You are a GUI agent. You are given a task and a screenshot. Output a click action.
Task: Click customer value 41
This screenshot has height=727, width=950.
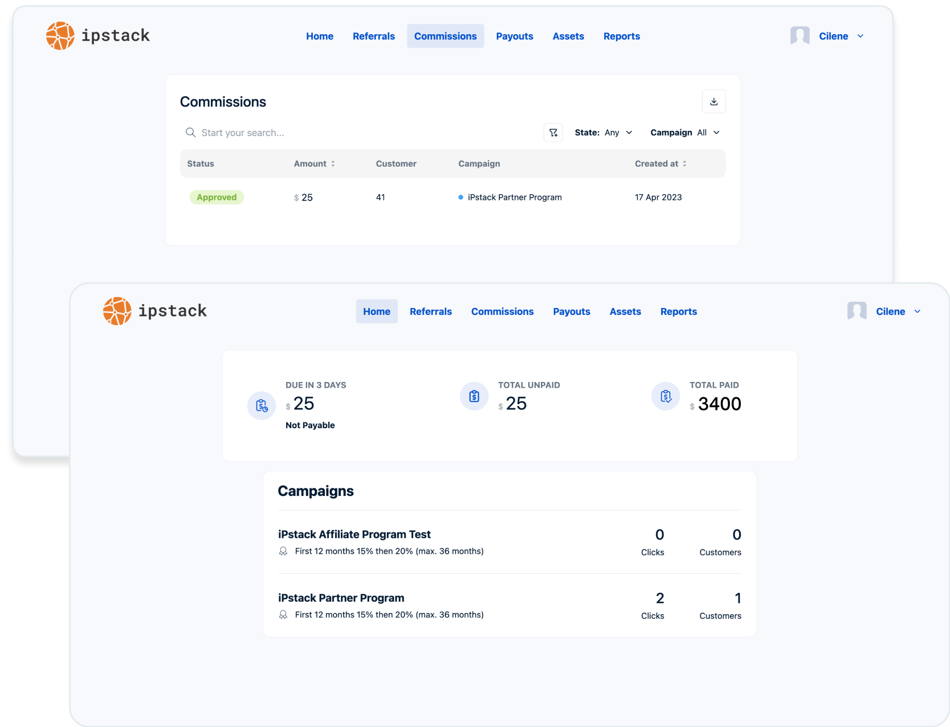[x=381, y=198]
